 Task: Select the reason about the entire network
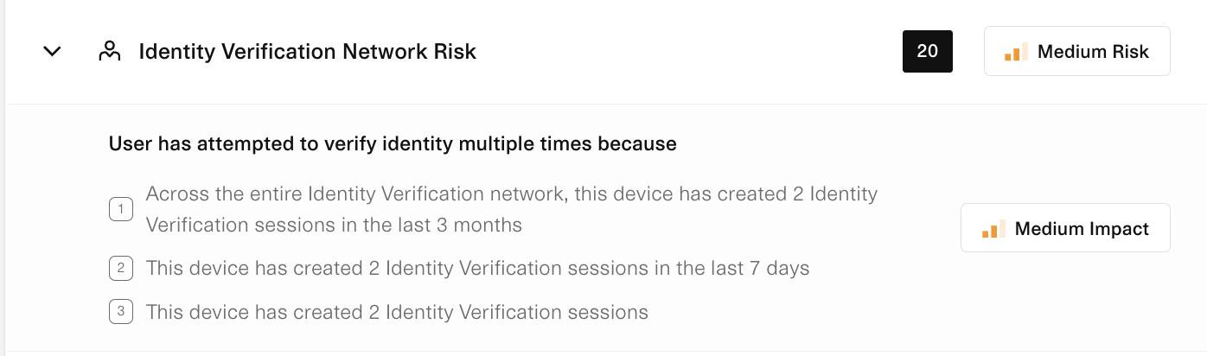point(511,209)
